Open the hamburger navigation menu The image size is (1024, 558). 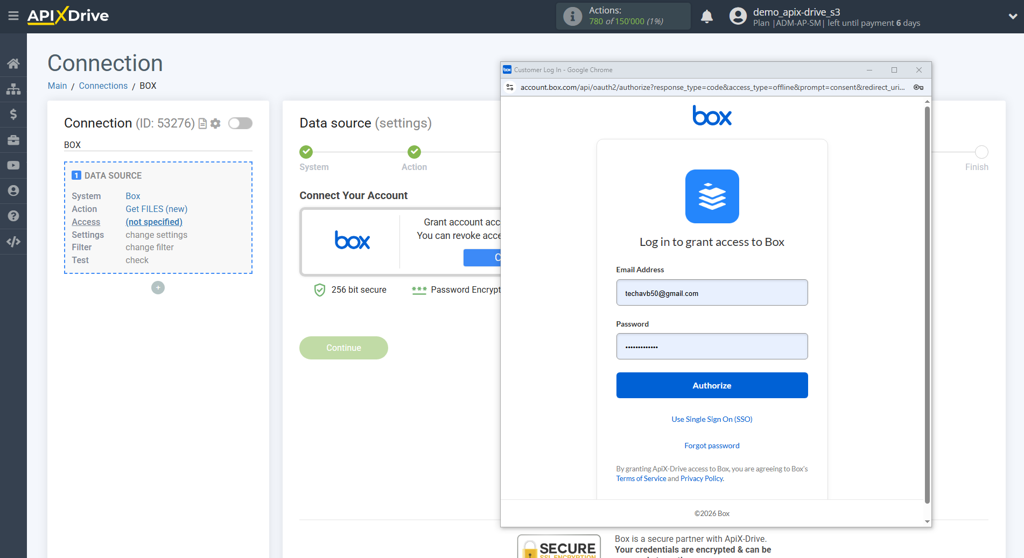[x=13, y=16]
